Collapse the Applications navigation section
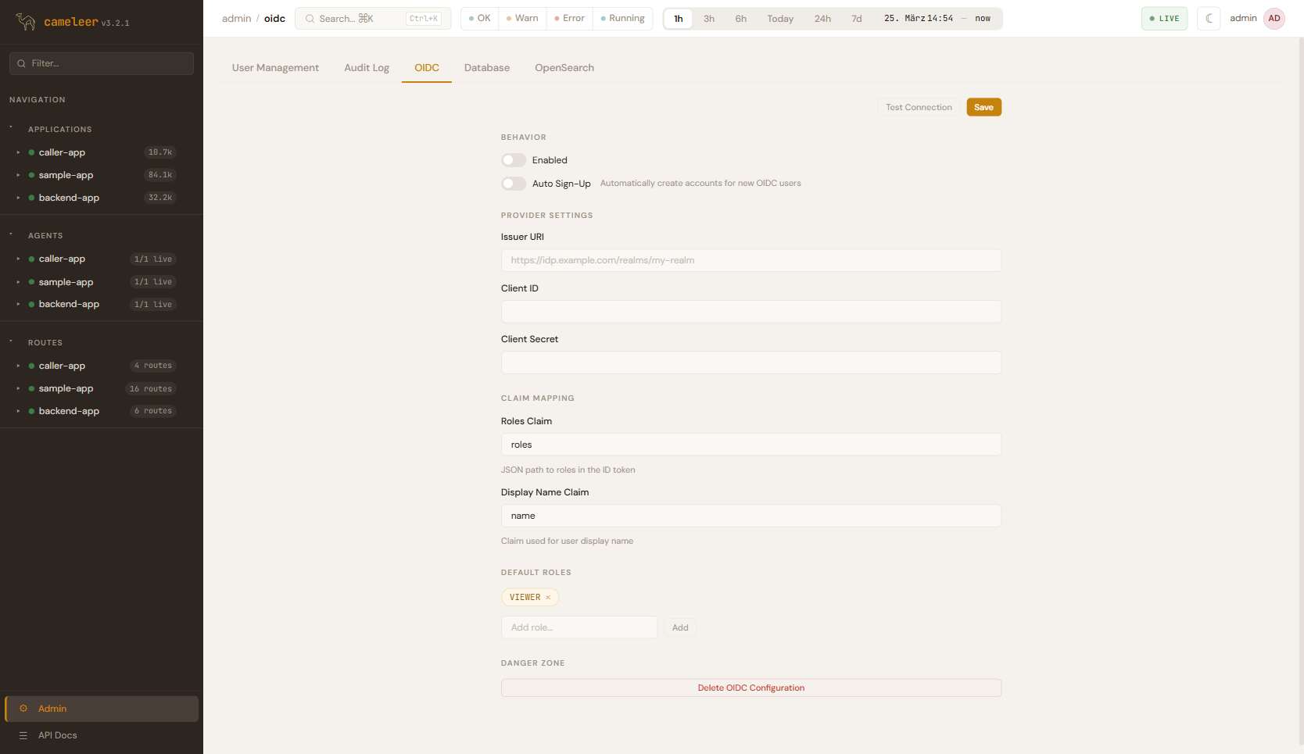 [x=11, y=127]
